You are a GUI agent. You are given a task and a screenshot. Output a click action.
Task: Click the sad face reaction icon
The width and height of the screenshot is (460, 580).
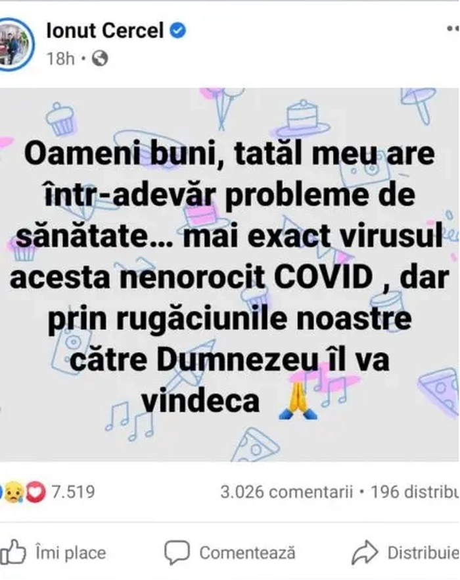13,492
